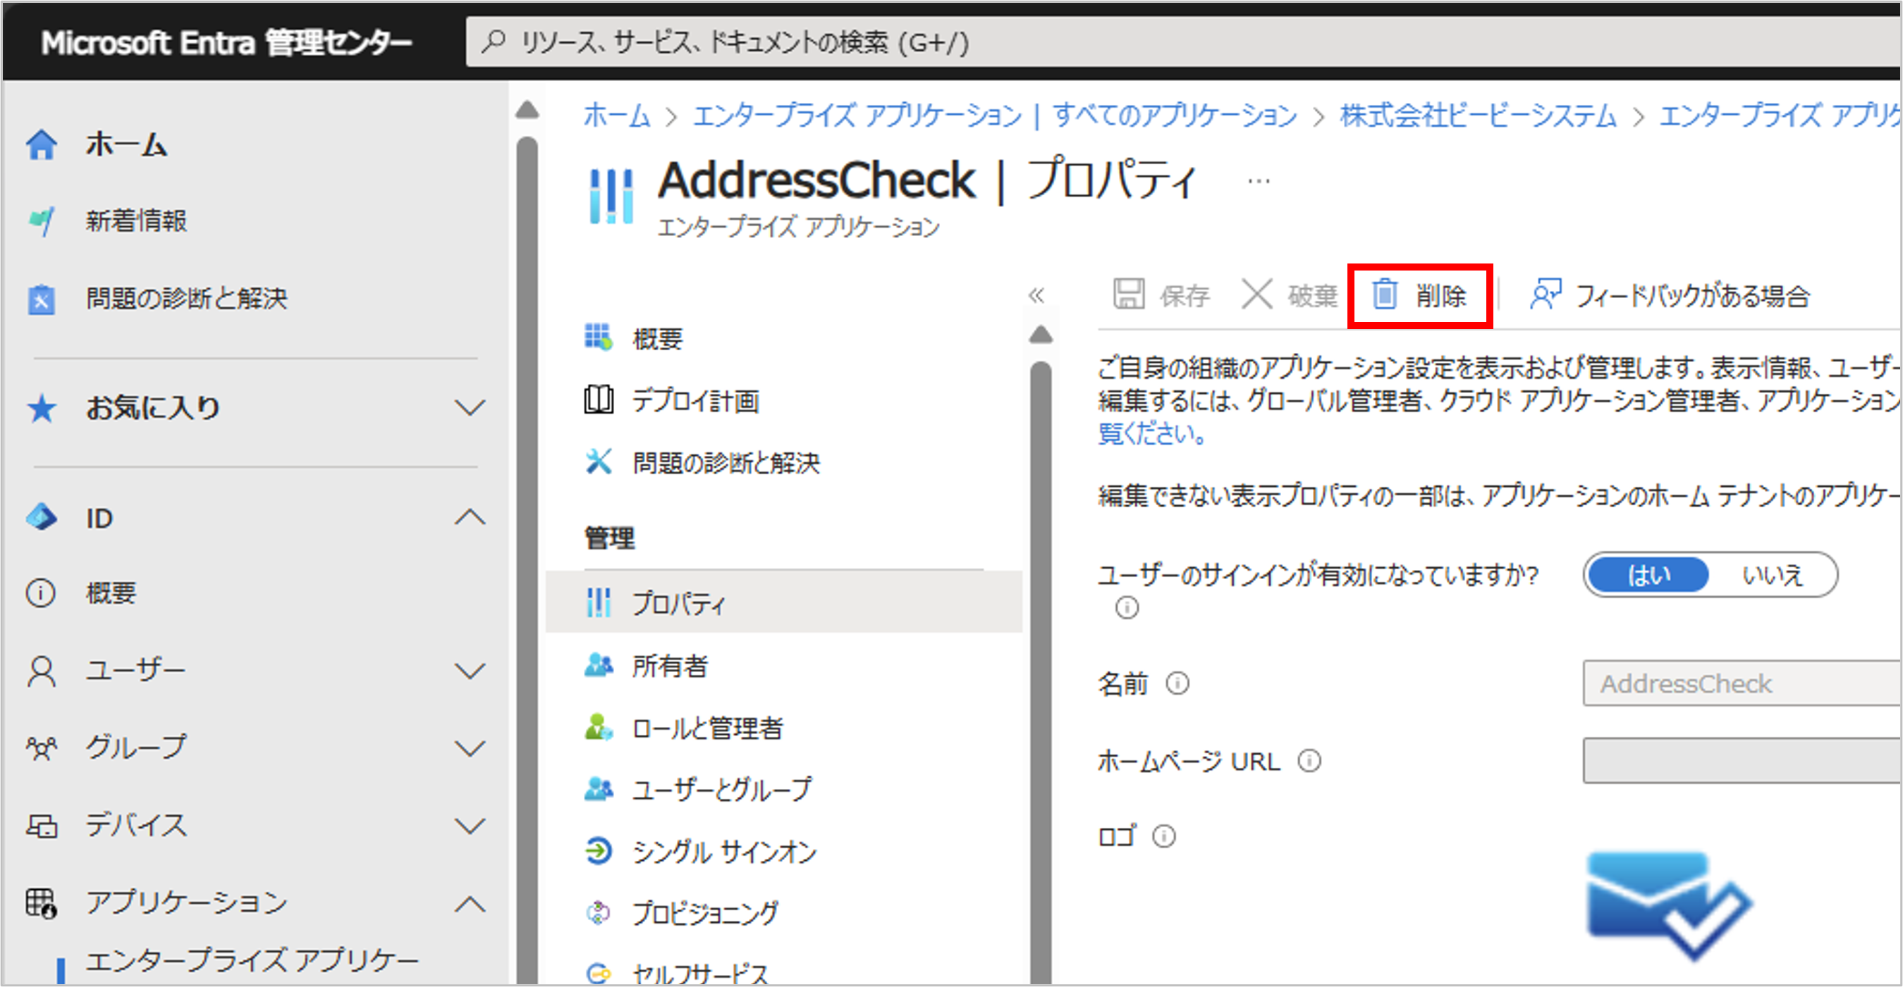This screenshot has height=987, width=1903.
Task: Click the info icon next to 名前
Action: [1177, 683]
